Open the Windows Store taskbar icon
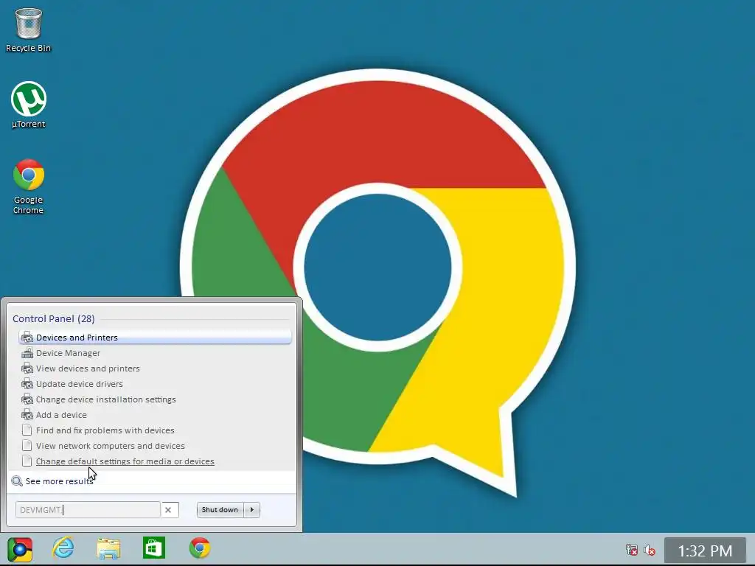 pos(154,548)
